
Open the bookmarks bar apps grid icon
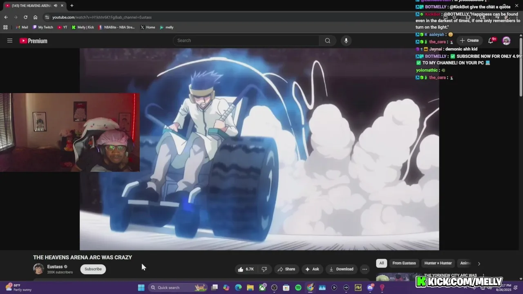[x=5, y=27]
